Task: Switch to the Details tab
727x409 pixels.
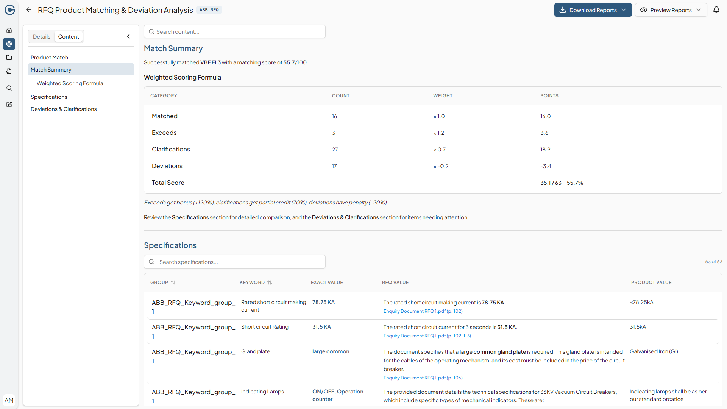Action: pyautogui.click(x=42, y=37)
